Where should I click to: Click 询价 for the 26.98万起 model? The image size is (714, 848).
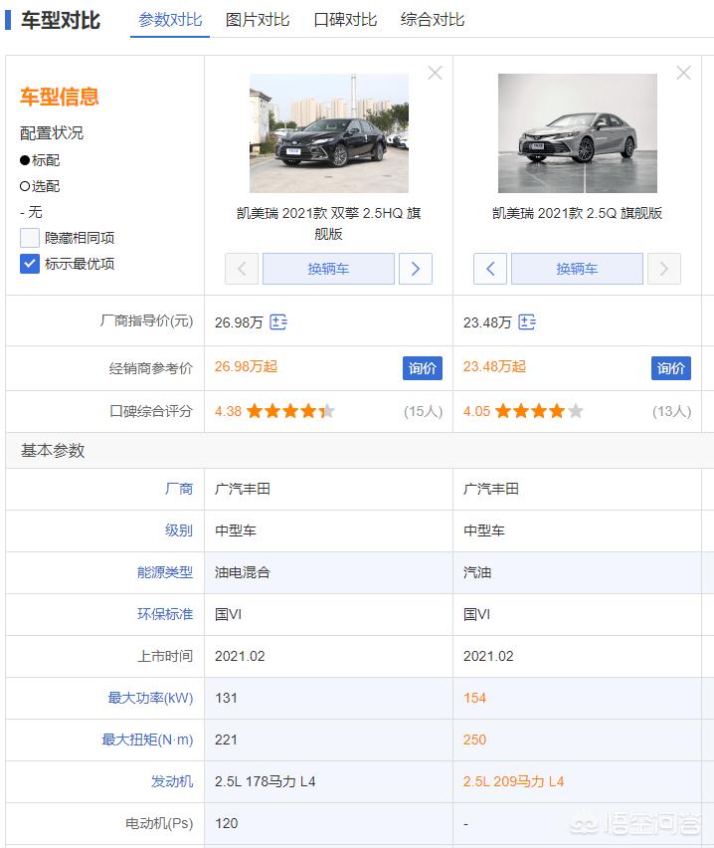click(x=422, y=368)
